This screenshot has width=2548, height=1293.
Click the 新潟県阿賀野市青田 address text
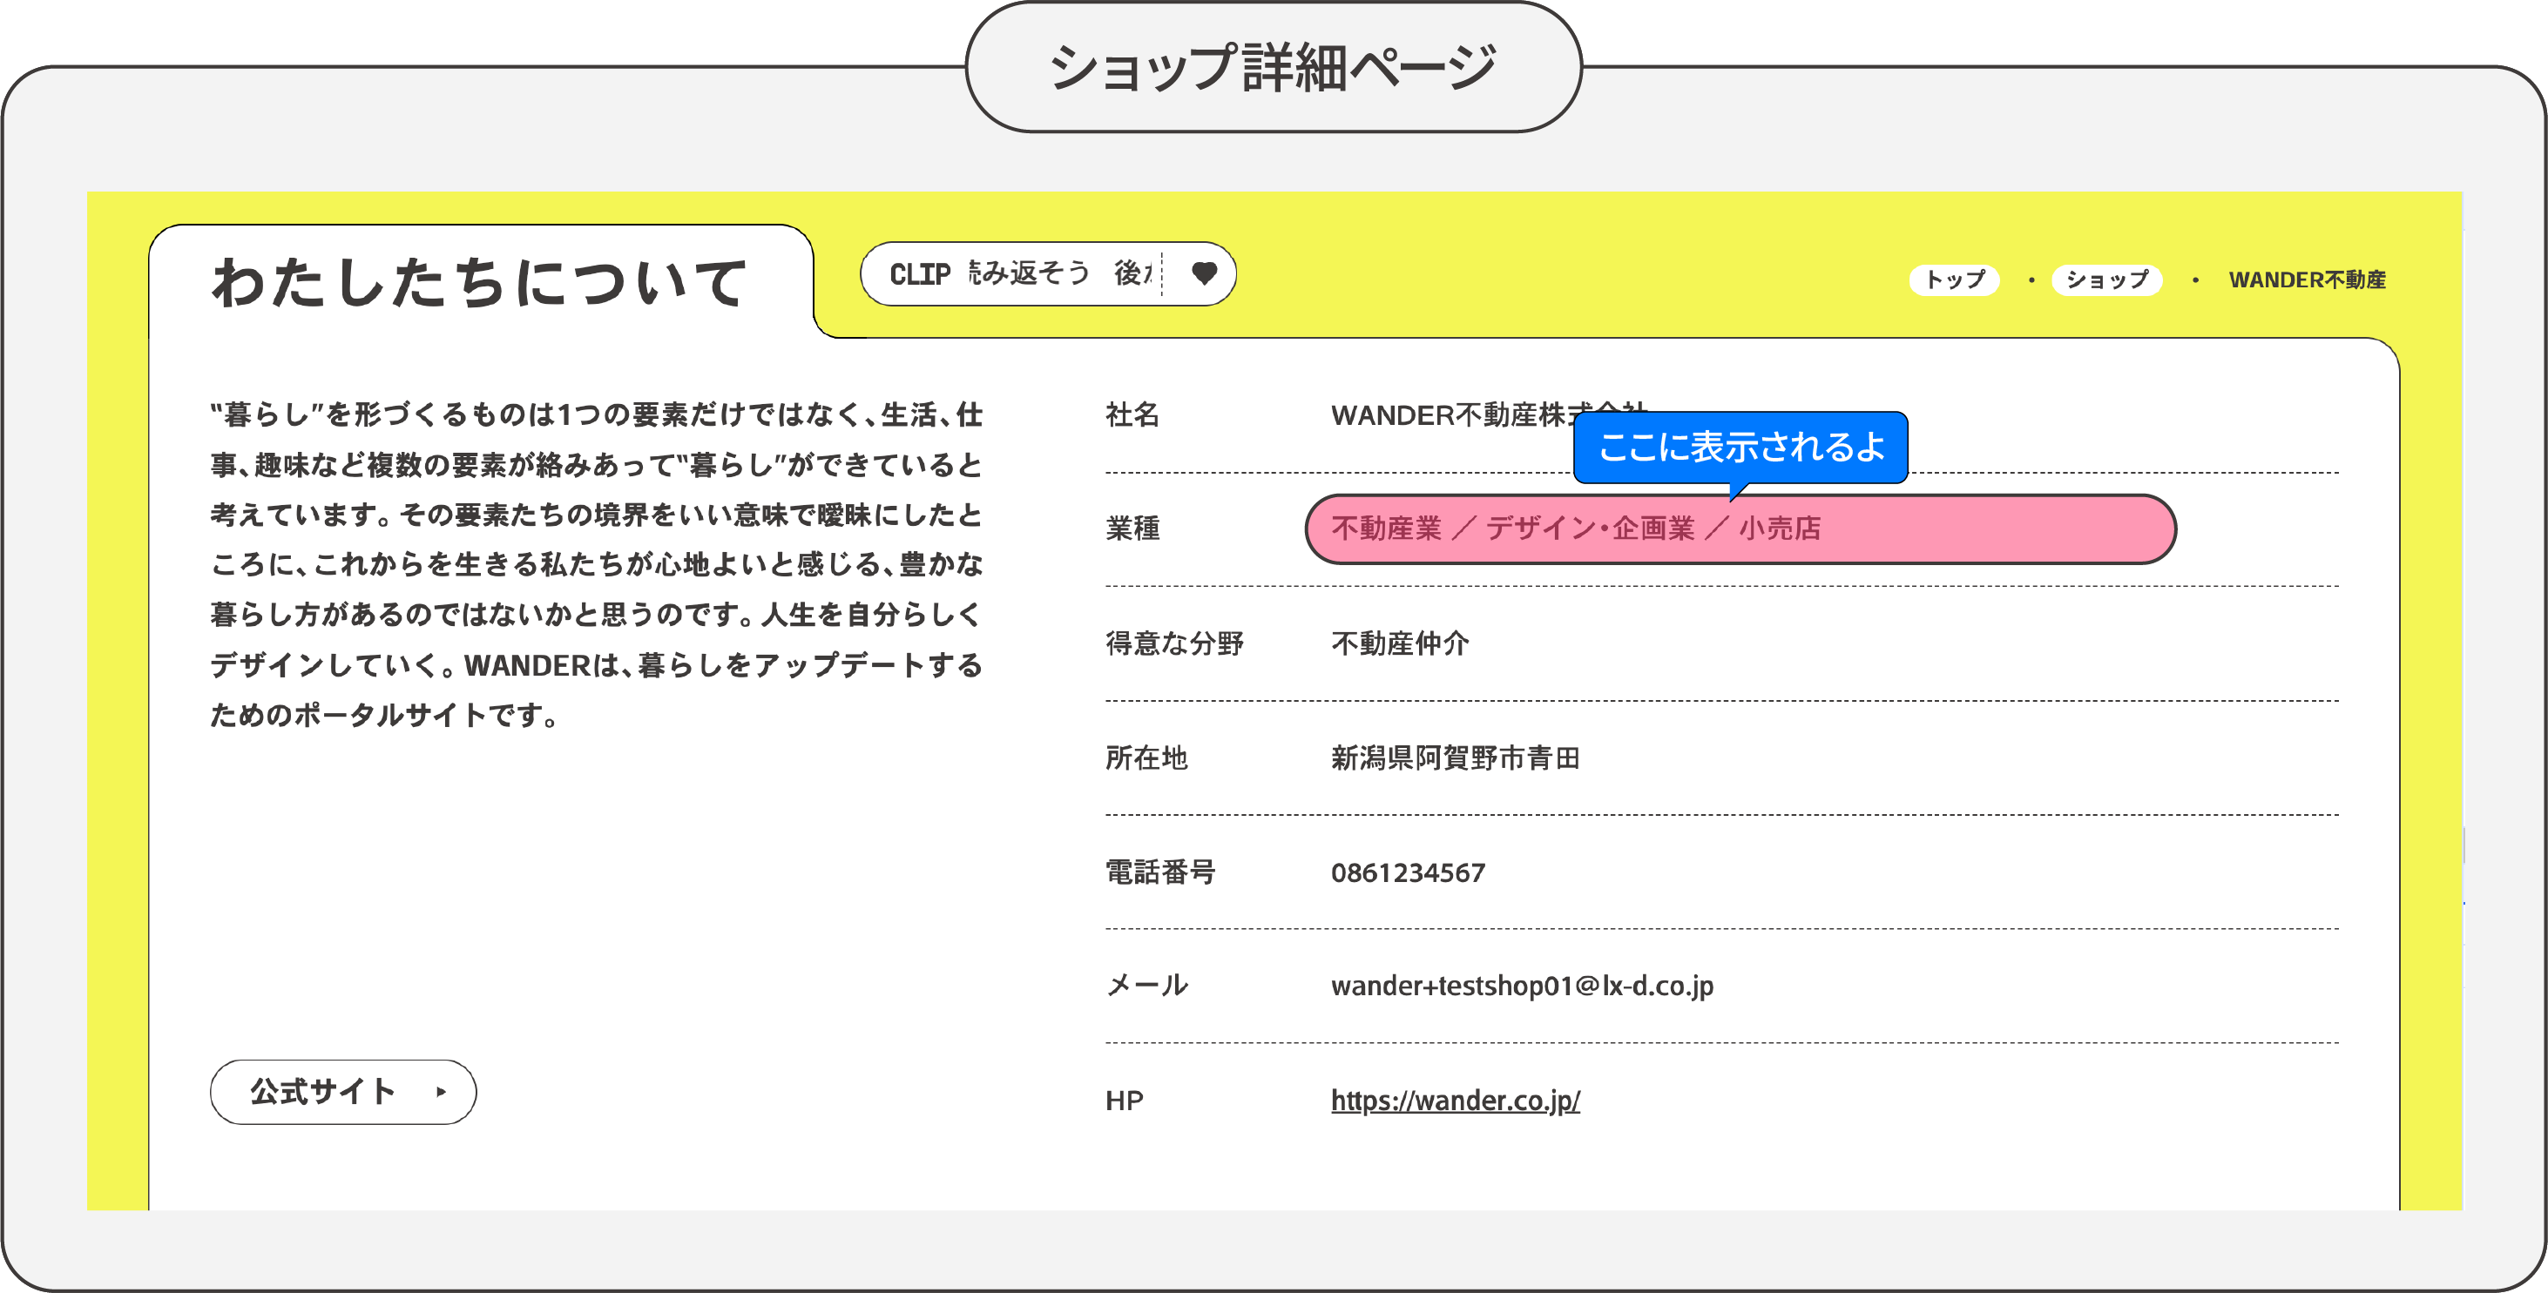1454,758
